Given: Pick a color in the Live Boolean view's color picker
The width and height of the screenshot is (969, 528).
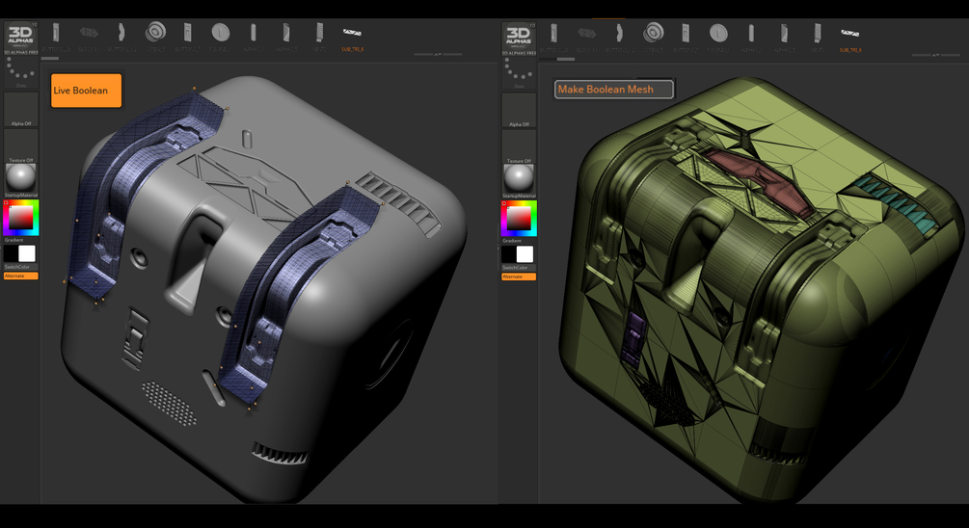Looking at the screenshot, I should [x=21, y=218].
